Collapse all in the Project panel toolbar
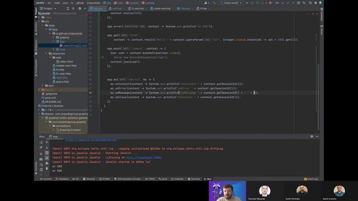 click(x=73, y=8)
